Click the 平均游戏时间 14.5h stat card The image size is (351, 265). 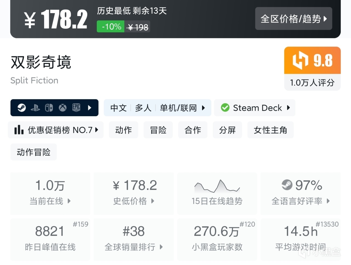click(301, 239)
